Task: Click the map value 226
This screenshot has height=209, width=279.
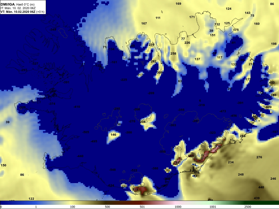Action: (x=187, y=43)
